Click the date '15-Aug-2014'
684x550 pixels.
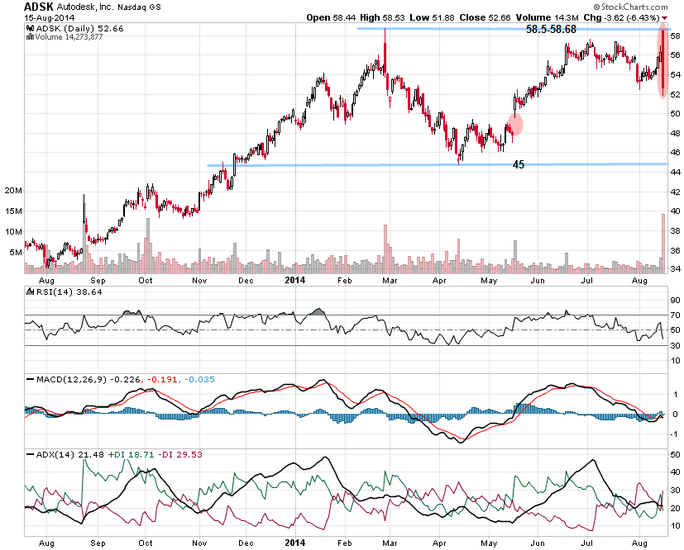50,18
